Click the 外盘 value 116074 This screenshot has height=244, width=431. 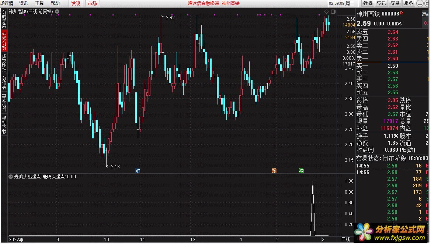pyautogui.click(x=389, y=128)
